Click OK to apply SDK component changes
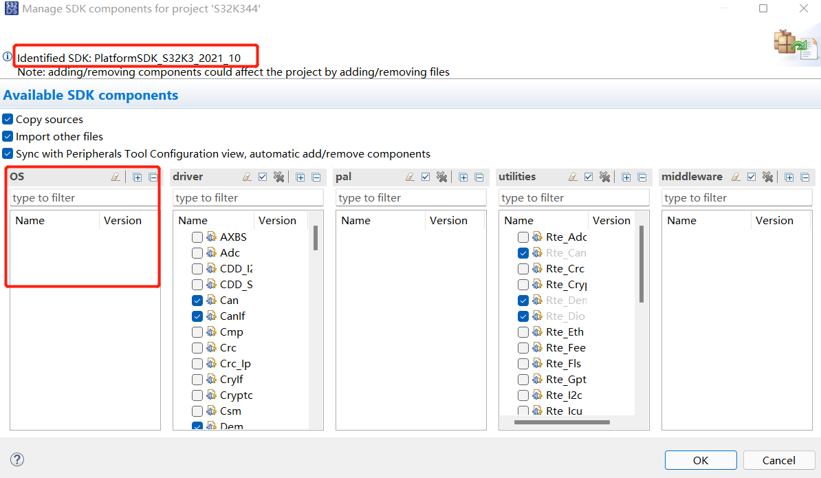This screenshot has width=821, height=478. coord(701,460)
